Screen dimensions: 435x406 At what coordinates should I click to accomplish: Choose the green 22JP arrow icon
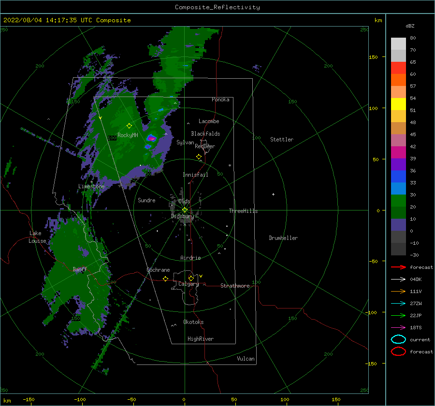pos(398,315)
